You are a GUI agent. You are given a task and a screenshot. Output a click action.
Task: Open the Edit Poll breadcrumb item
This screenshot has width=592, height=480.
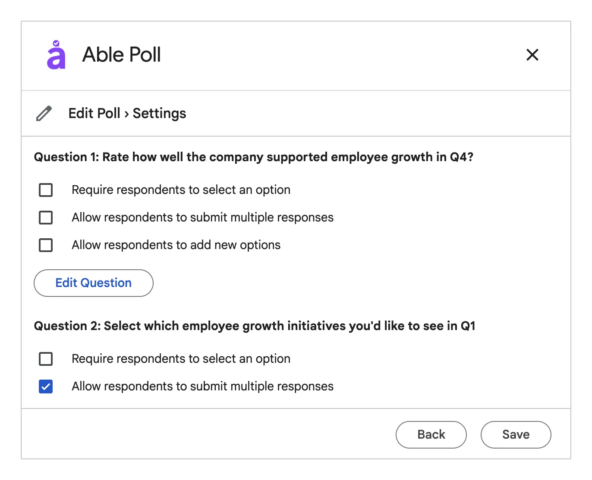pyautogui.click(x=94, y=113)
